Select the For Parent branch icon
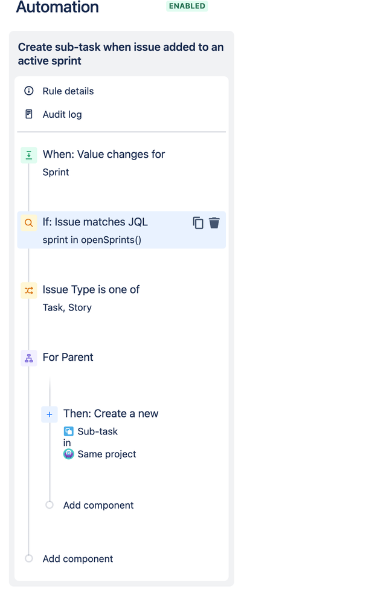 29,358
